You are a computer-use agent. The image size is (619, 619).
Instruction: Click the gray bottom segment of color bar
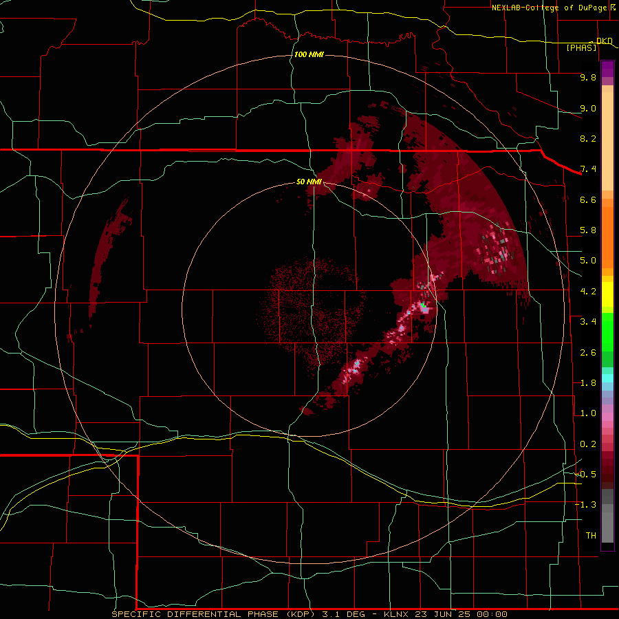coord(607,517)
